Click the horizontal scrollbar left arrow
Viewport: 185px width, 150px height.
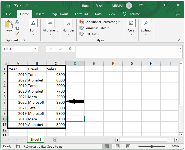(x=117, y=140)
